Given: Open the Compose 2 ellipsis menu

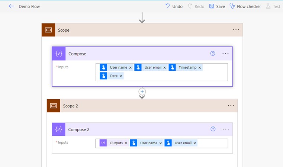Looking at the screenshot, I should point(226,129).
